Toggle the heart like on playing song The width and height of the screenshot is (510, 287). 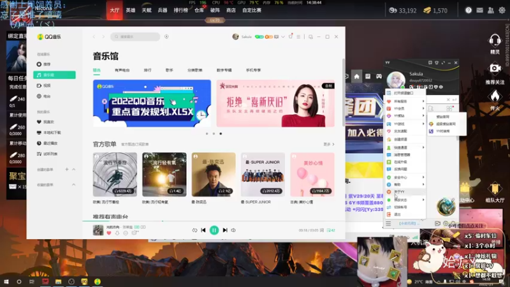(109, 233)
